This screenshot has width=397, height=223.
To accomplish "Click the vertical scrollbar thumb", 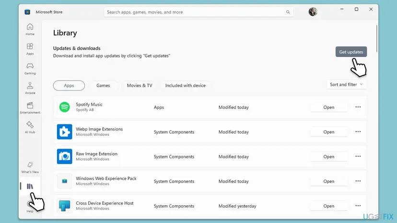I will tap(377, 38).
